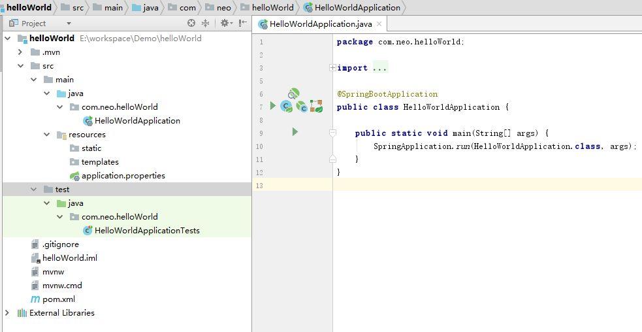Collapse the helloWorld project root node
This screenshot has width=642, height=332.
(x=7, y=38)
